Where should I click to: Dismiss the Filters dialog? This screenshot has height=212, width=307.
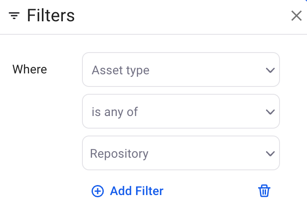[297, 16]
